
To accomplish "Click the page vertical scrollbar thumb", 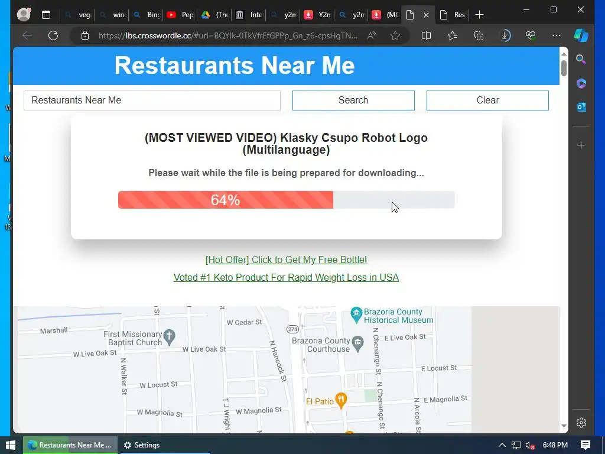I will point(564,68).
